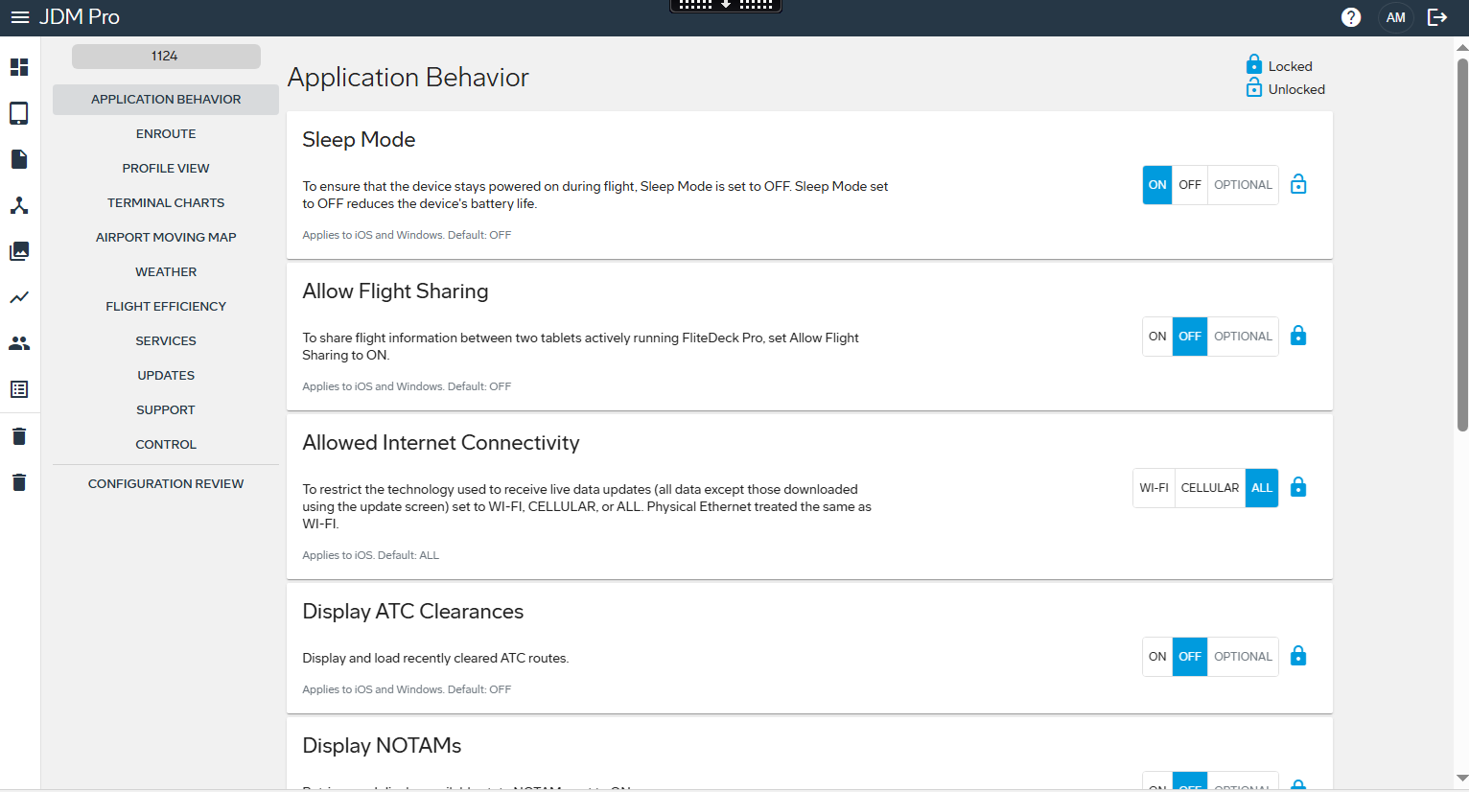Viewport: 1469px width, 792px height.
Task: Select the reports list icon in sidebar
Action: (x=19, y=389)
